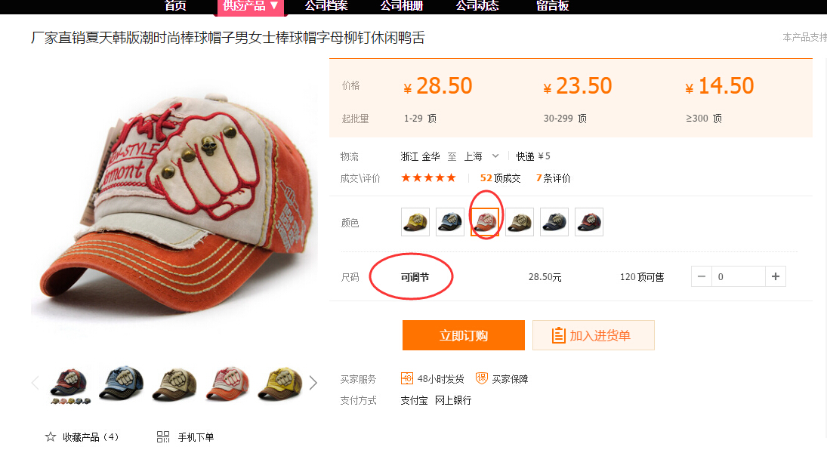The width and height of the screenshot is (827, 450).
Task: Click the buyer protection shield icon
Action: pyautogui.click(x=482, y=378)
